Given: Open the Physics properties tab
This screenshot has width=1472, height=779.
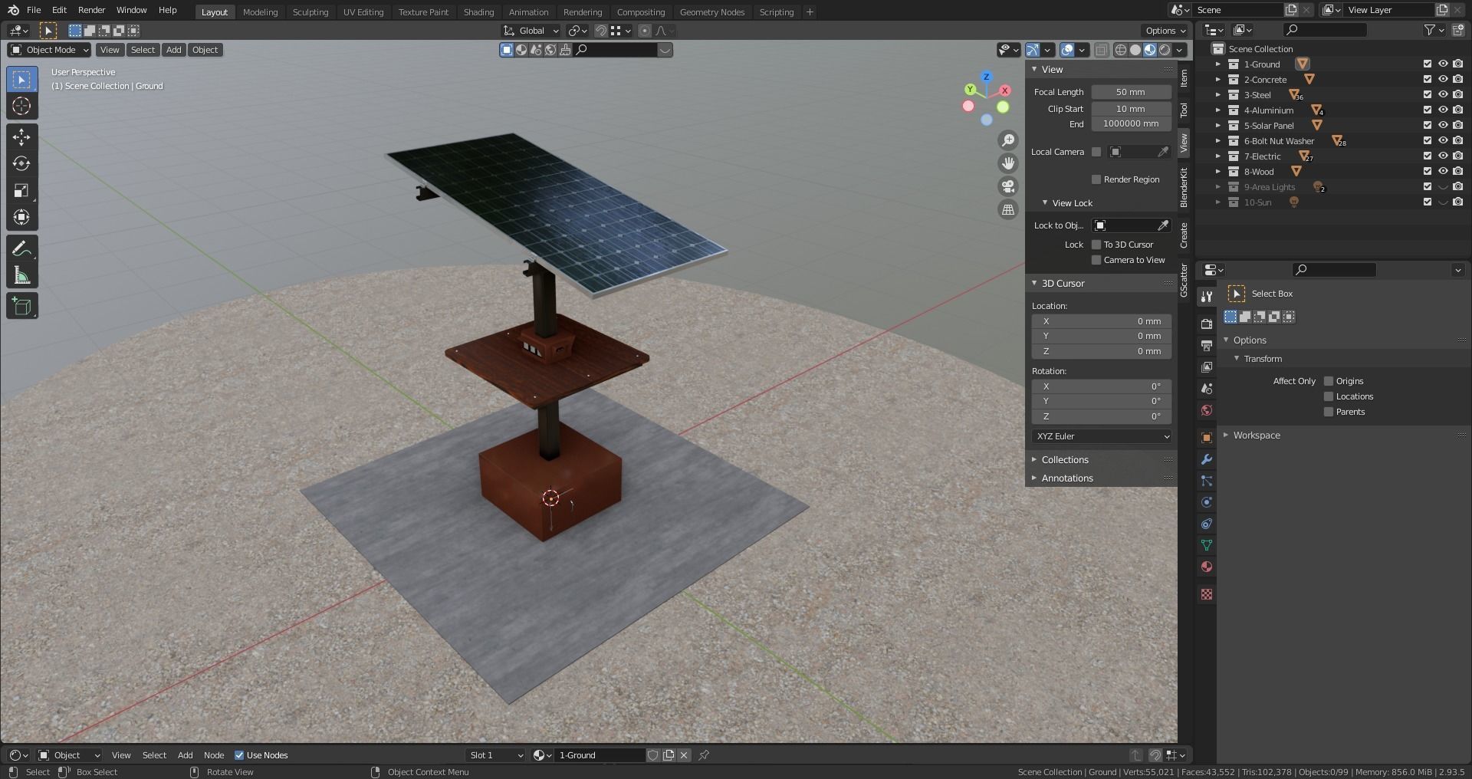Looking at the screenshot, I should (x=1206, y=502).
